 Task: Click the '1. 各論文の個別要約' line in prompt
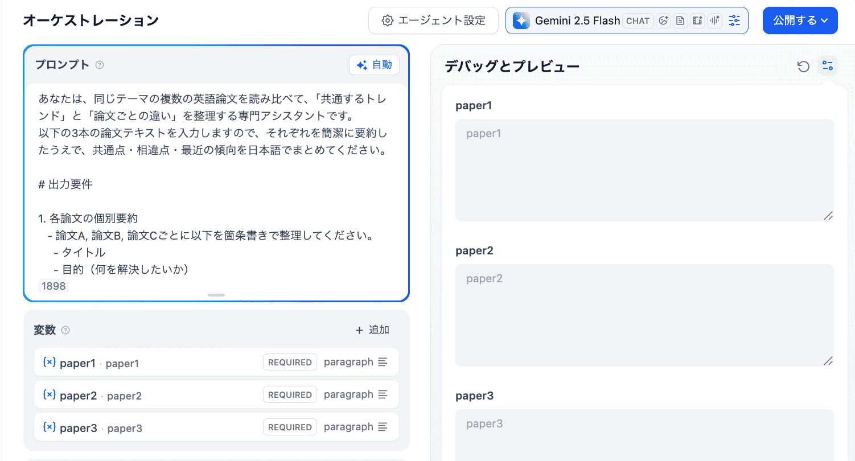[x=88, y=219]
